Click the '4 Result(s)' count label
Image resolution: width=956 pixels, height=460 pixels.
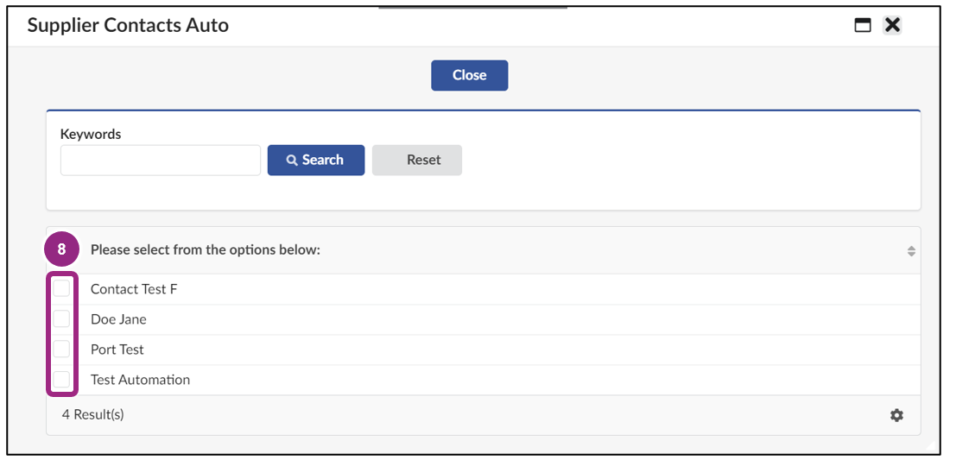[92, 415]
